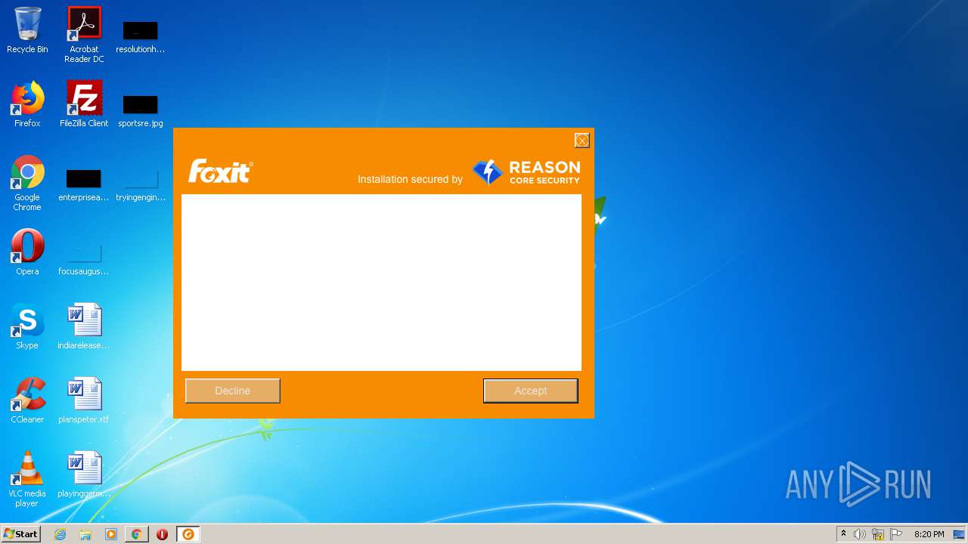Select the FileZilla Client desktop shortcut
The width and height of the screenshot is (968, 544).
(84, 104)
